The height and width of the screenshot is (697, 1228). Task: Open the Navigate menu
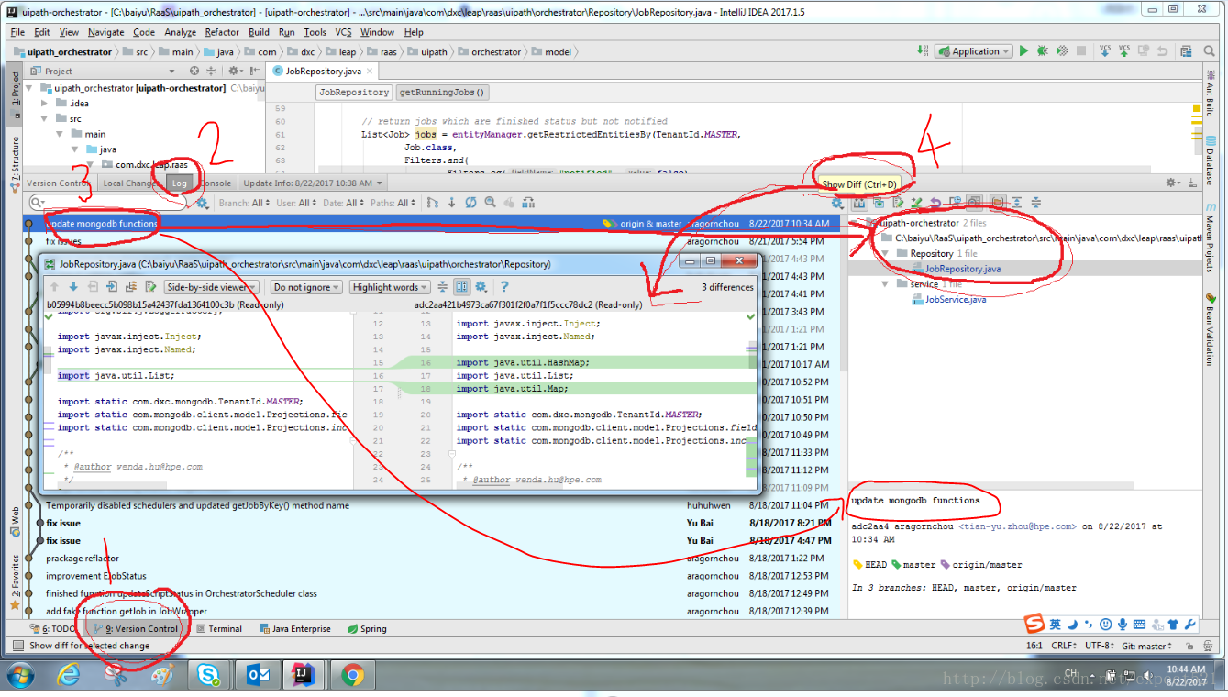click(106, 32)
